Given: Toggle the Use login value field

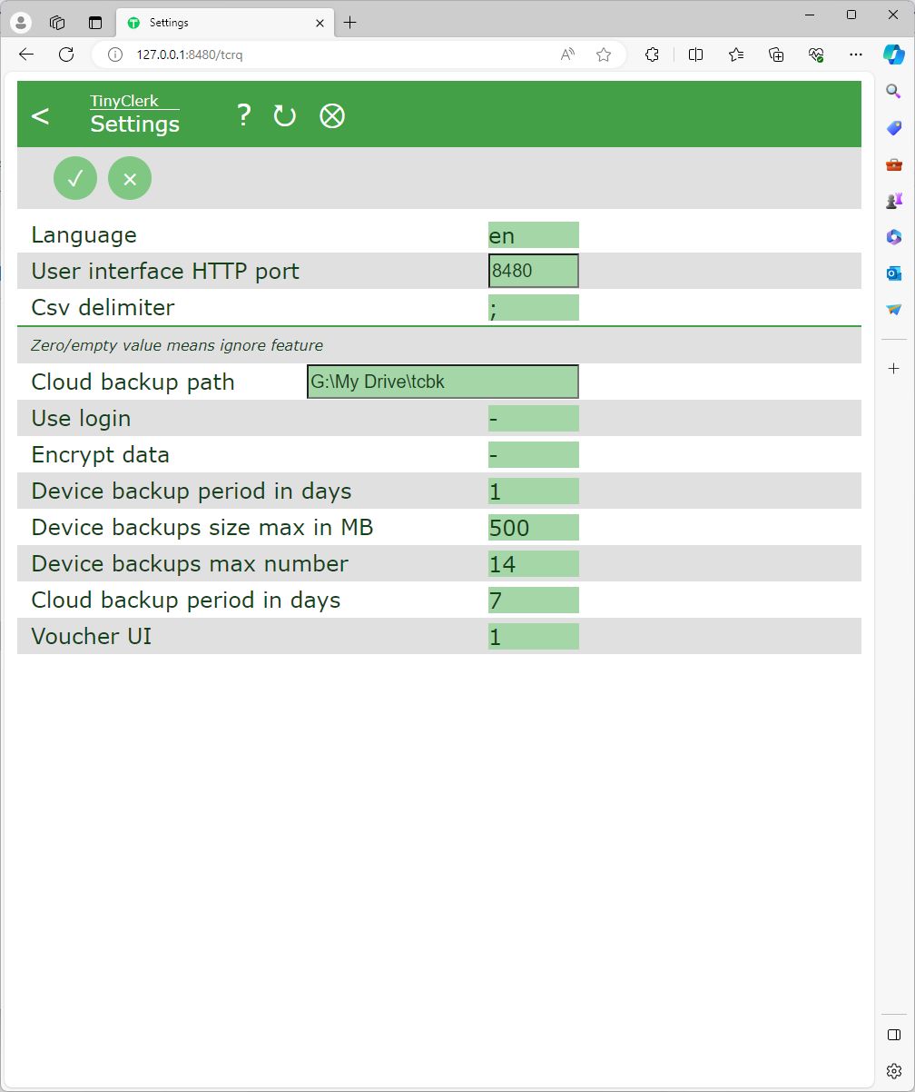Looking at the screenshot, I should click(533, 419).
